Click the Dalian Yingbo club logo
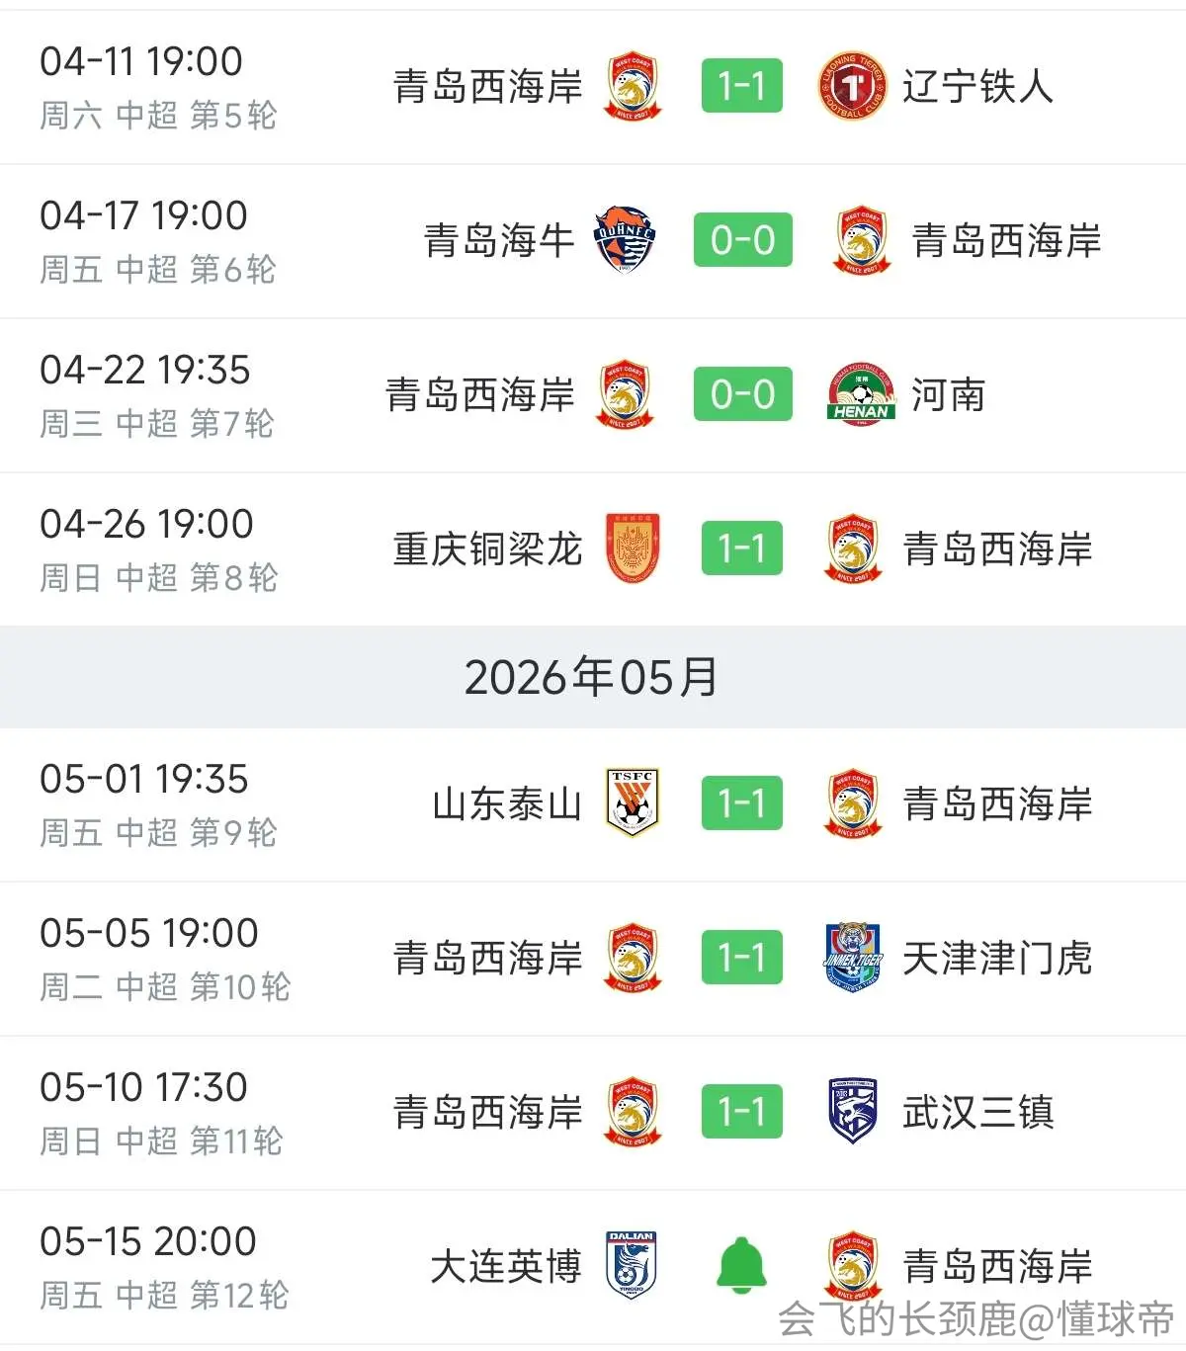The width and height of the screenshot is (1186, 1351). pos(632,1265)
